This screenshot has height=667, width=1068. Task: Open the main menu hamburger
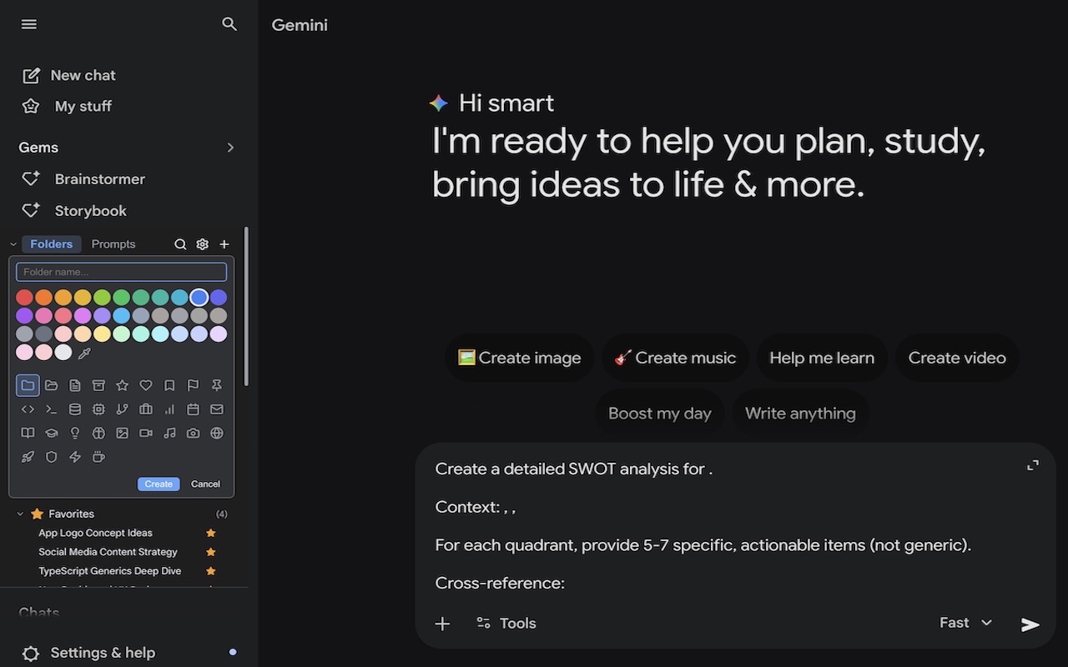click(29, 24)
